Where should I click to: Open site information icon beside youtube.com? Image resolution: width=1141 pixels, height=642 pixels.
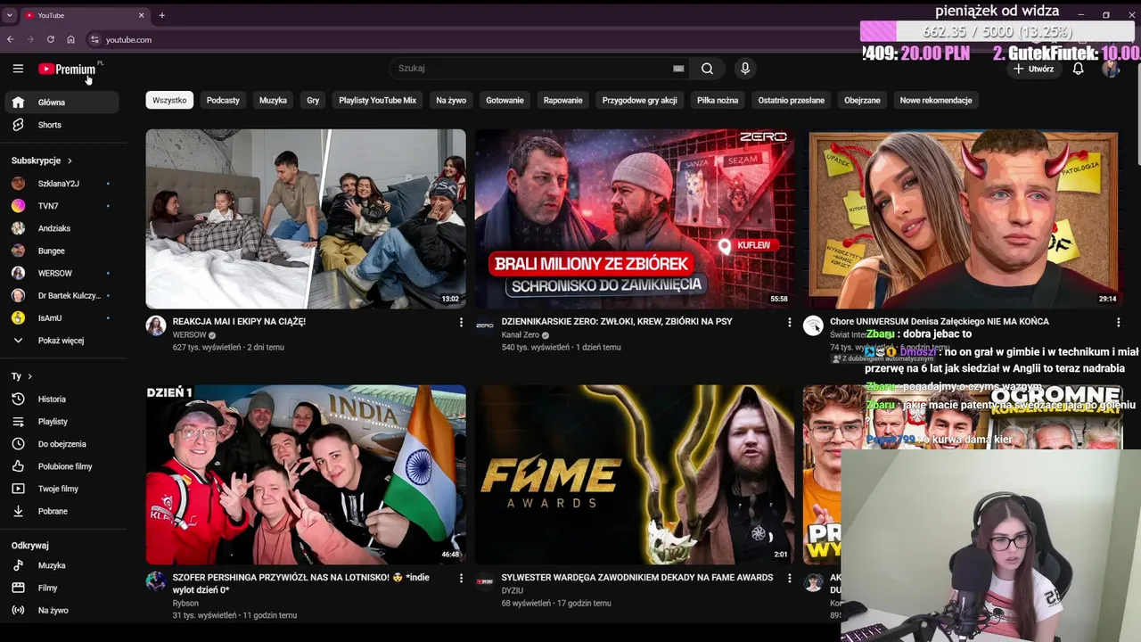tap(94, 39)
